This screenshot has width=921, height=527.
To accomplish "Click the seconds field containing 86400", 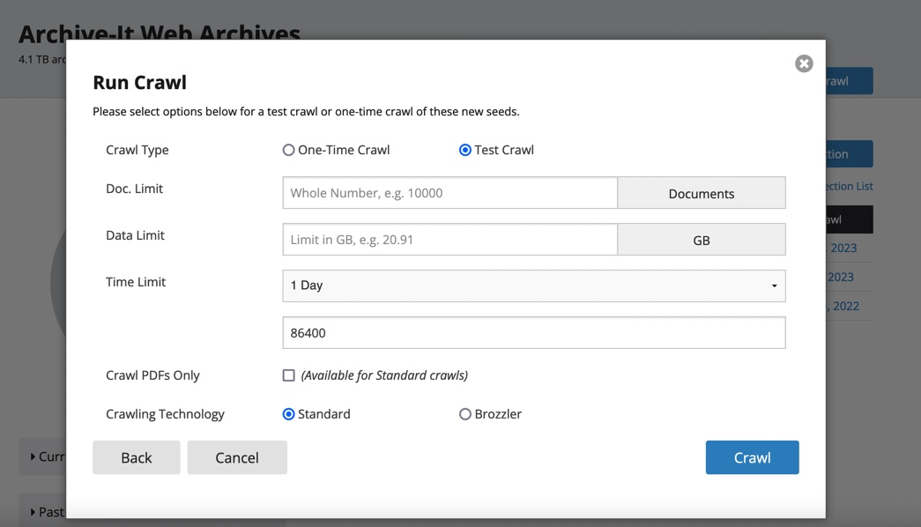I will (x=533, y=333).
